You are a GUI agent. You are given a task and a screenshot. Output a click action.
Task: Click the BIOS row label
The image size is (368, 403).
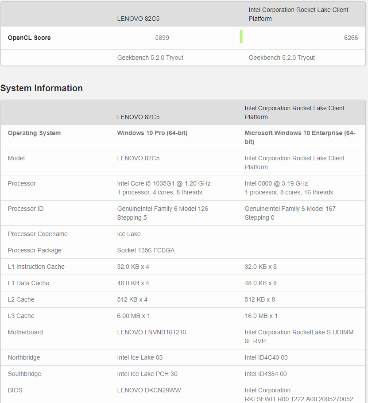pyautogui.click(x=15, y=391)
